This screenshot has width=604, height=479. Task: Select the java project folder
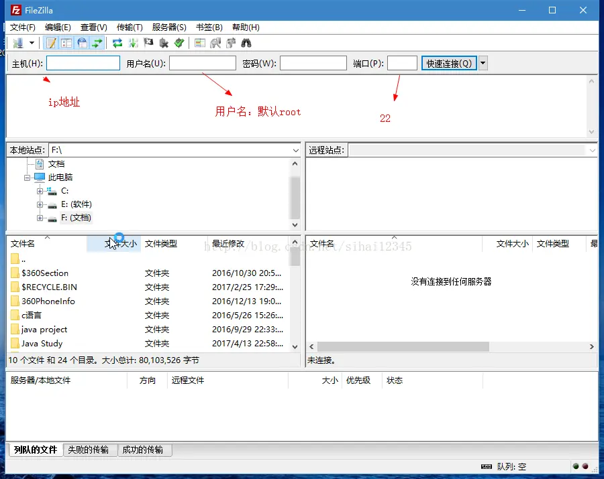click(148, 330)
